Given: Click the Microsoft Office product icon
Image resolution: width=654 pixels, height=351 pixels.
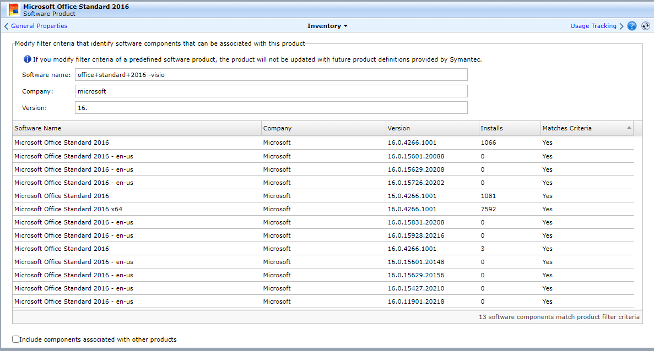Looking at the screenshot, I should 13,9.
